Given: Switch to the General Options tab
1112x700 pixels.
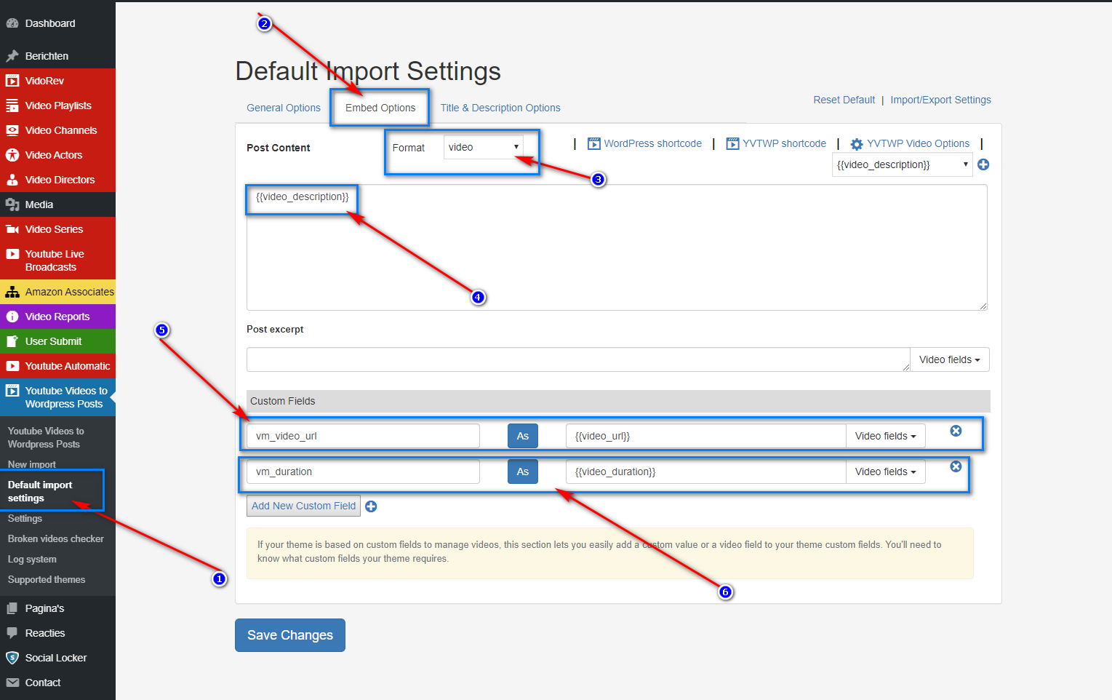Looking at the screenshot, I should pyautogui.click(x=284, y=108).
